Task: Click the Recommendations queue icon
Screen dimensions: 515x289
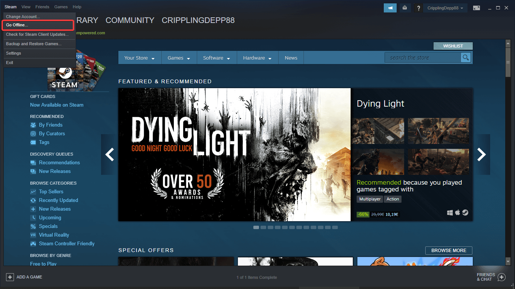Action: click(x=33, y=163)
